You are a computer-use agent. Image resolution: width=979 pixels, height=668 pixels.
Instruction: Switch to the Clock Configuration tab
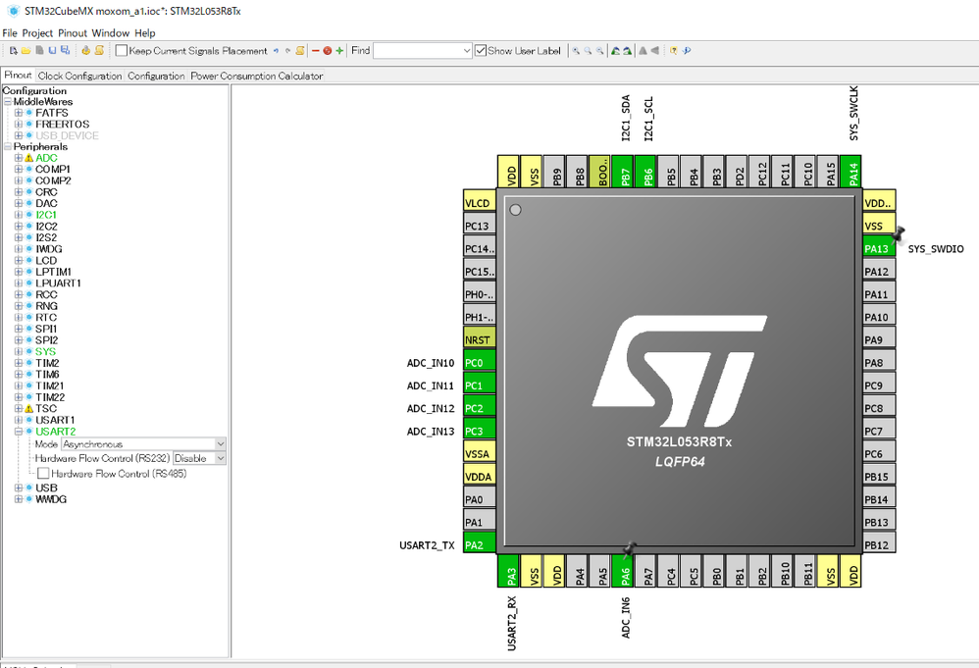(79, 76)
